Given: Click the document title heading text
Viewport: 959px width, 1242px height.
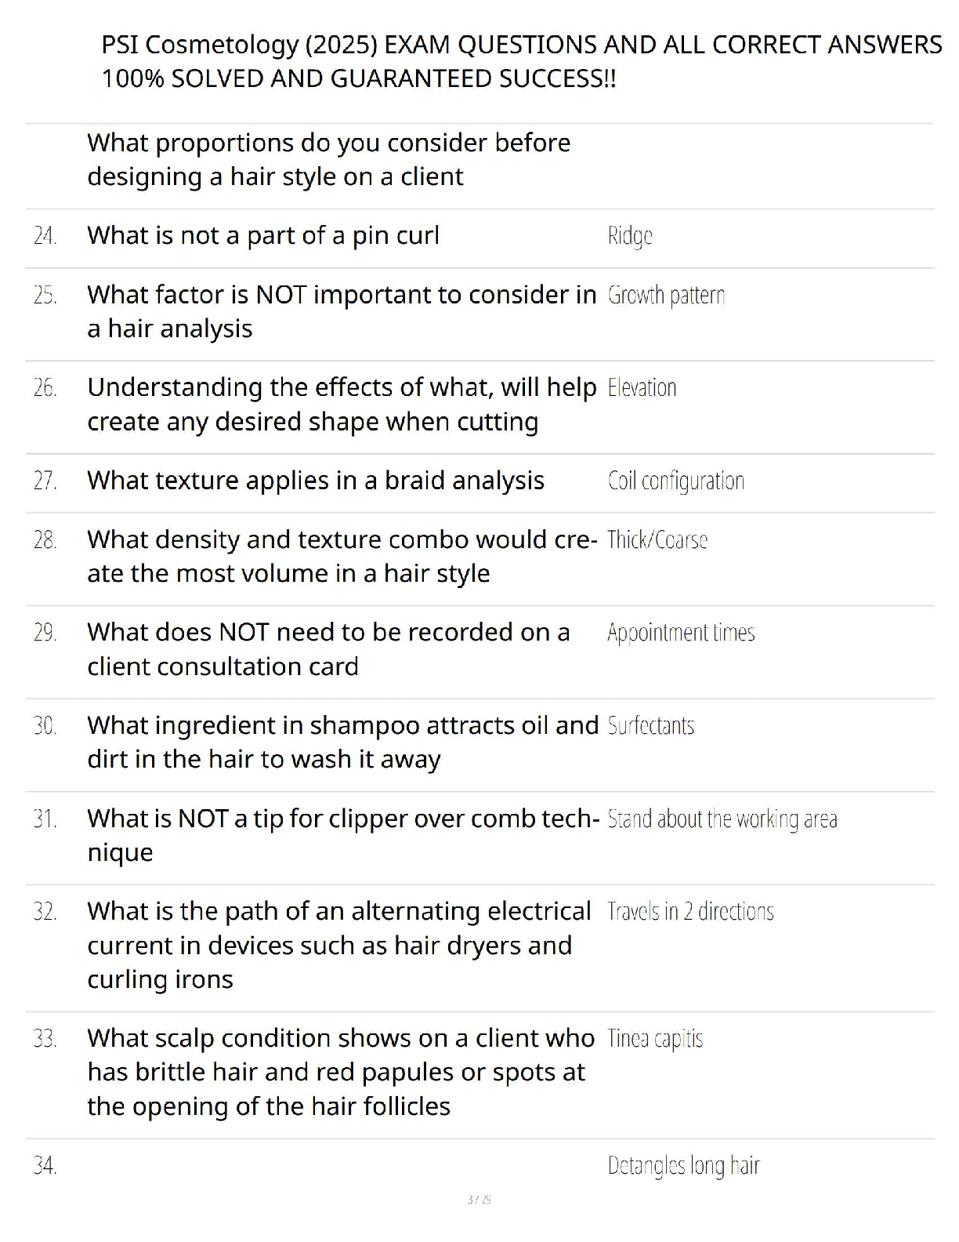Looking at the screenshot, I should pos(522,61).
